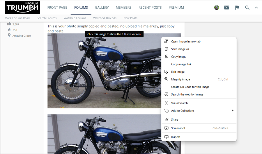This screenshot has height=154, width=262.
Task: Choose Inspect from context menu
Action: [x=199, y=137]
